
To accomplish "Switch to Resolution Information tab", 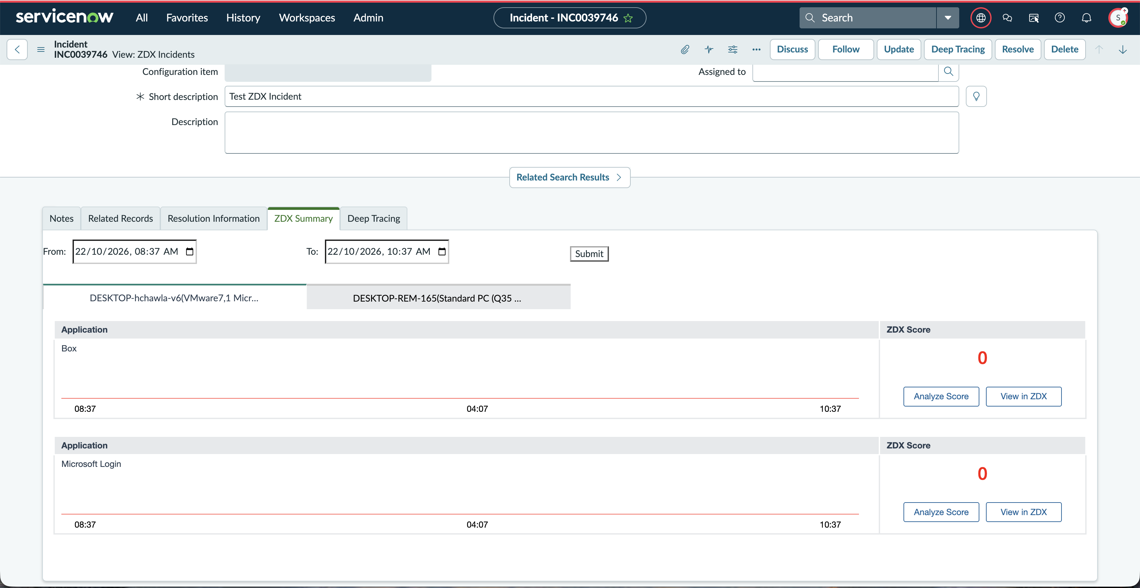I will click(214, 219).
